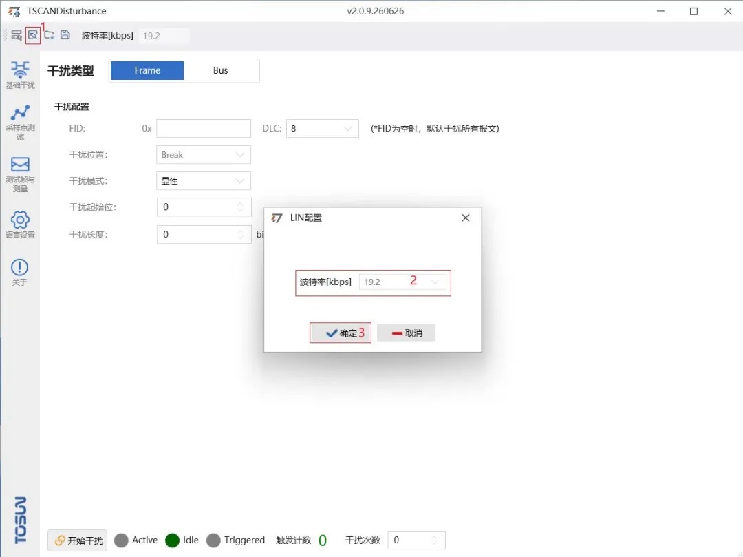The width and height of the screenshot is (743, 557).
Task: Click the TSCANDisturbance title bar app icon
Action: pos(14,12)
